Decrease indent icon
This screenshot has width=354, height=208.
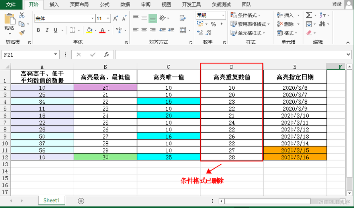point(162,30)
